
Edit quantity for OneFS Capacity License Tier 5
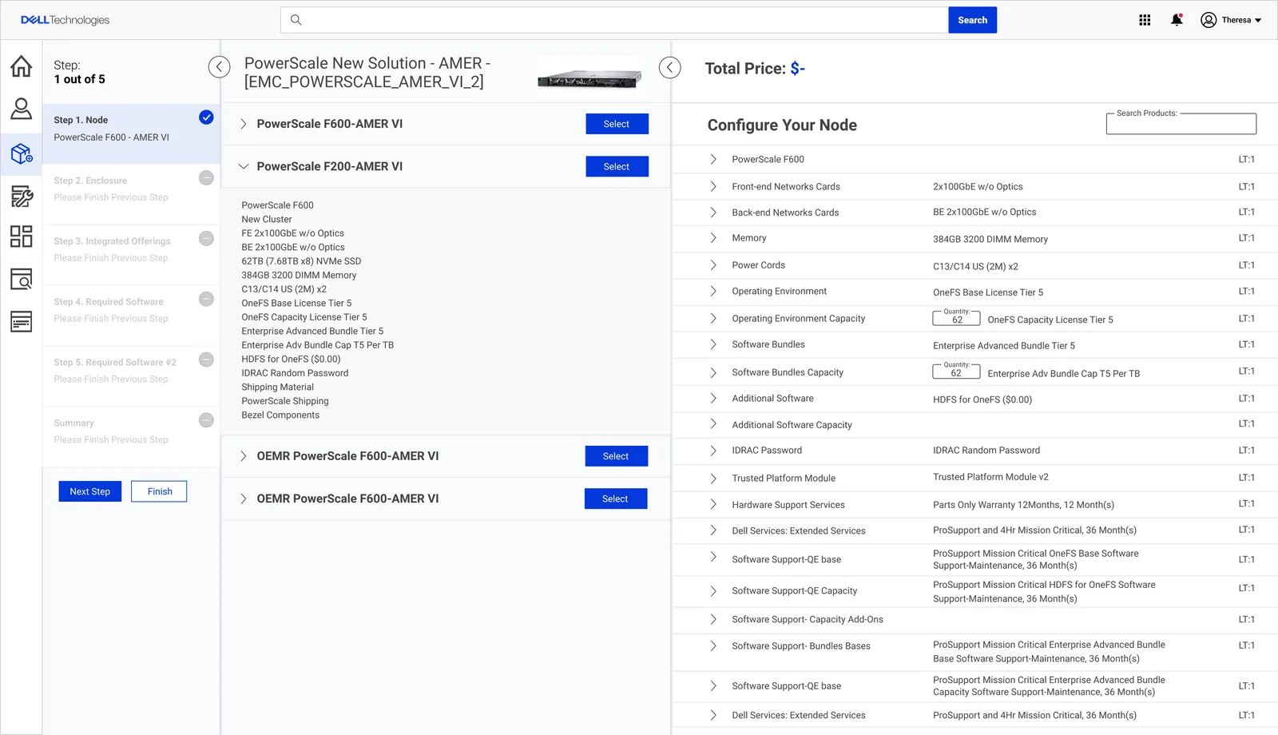point(956,319)
